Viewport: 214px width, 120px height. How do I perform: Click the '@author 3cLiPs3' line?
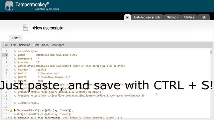30,70
